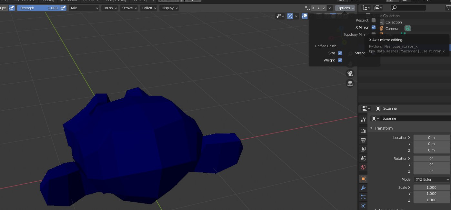
Task: Click the Scale X value field
Action: pos(431,187)
